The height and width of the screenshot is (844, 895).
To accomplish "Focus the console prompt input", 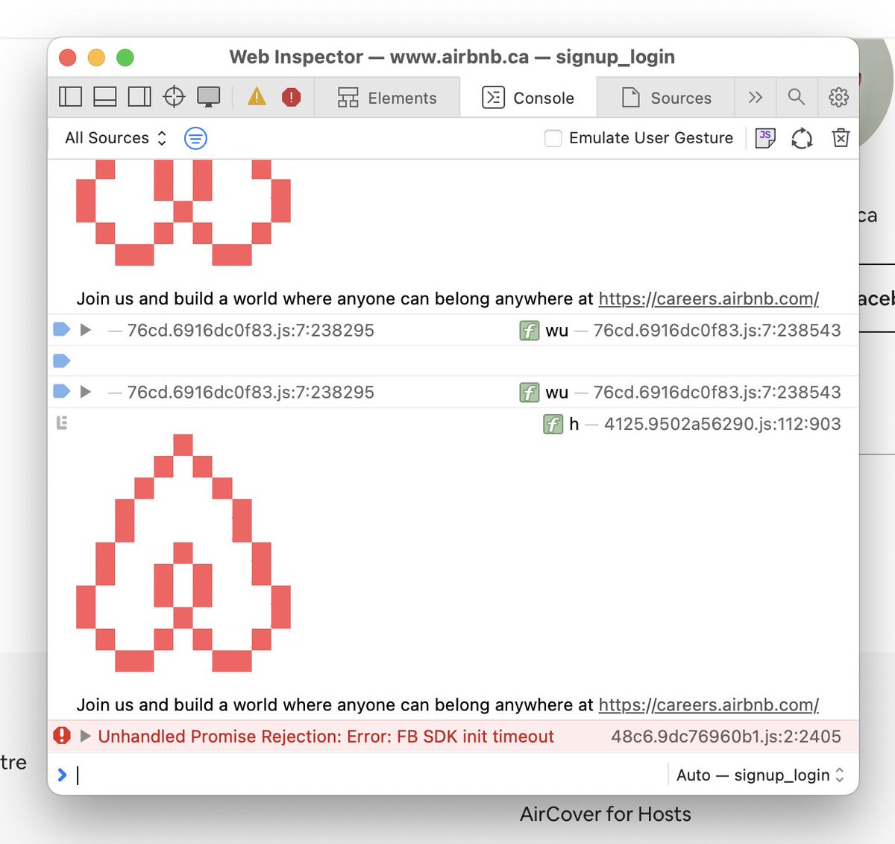I will [x=369, y=775].
